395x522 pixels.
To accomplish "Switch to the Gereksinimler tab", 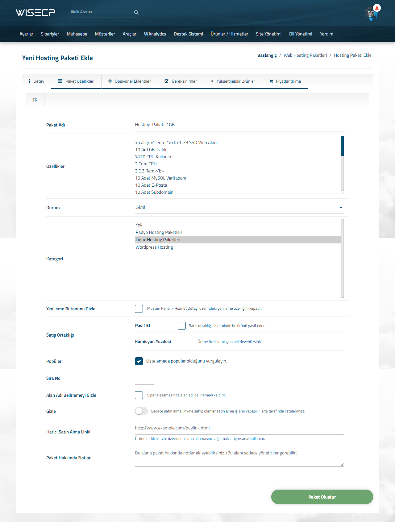I will click(x=181, y=81).
